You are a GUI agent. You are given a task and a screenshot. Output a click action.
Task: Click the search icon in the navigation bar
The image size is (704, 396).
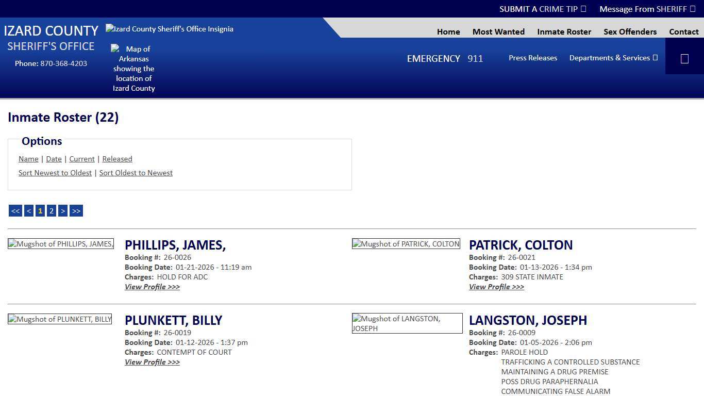coord(684,58)
